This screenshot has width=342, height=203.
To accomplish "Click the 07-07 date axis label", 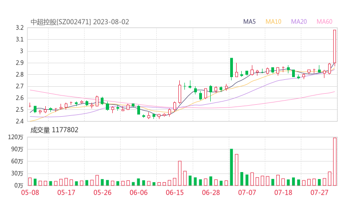I will tap(247, 192).
